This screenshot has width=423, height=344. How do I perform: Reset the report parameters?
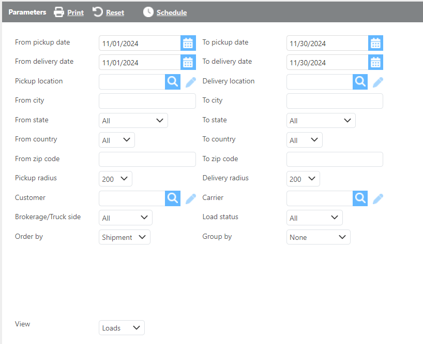point(114,12)
